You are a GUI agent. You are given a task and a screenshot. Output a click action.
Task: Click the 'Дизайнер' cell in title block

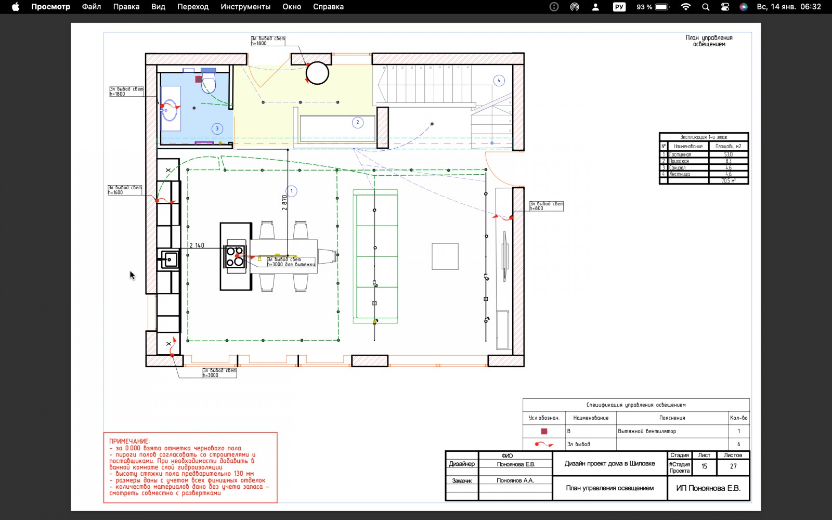(462, 464)
